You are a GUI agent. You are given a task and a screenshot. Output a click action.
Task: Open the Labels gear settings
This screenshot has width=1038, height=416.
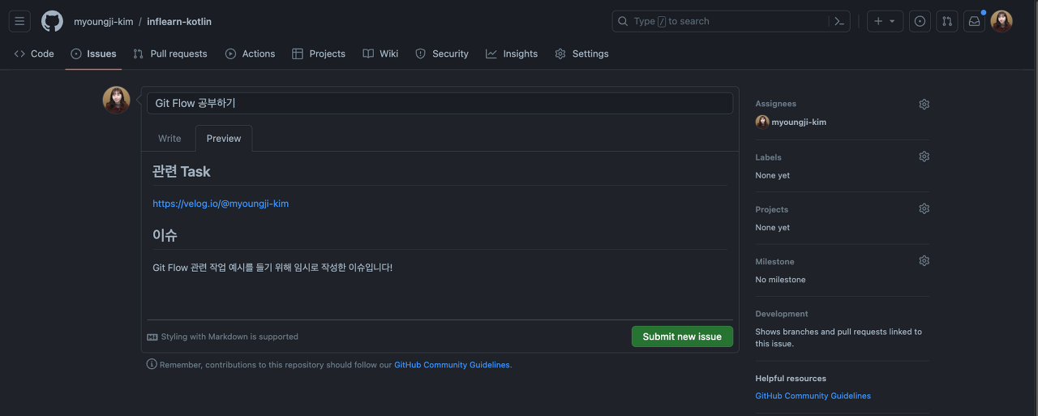coord(924,157)
